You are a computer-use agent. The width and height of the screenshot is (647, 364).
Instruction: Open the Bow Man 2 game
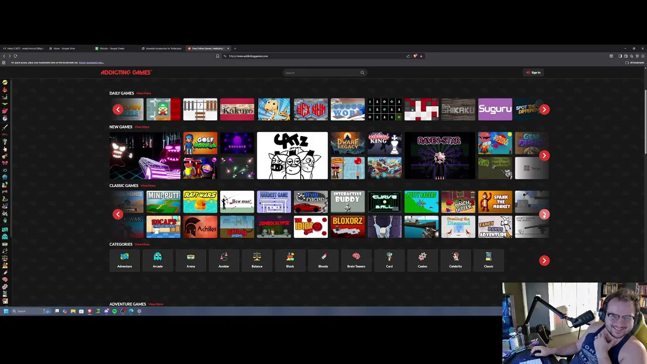237,202
